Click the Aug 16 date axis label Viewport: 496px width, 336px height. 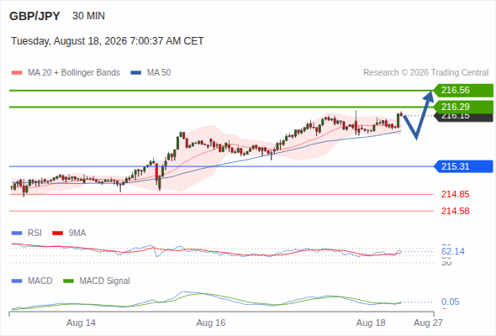(211, 323)
